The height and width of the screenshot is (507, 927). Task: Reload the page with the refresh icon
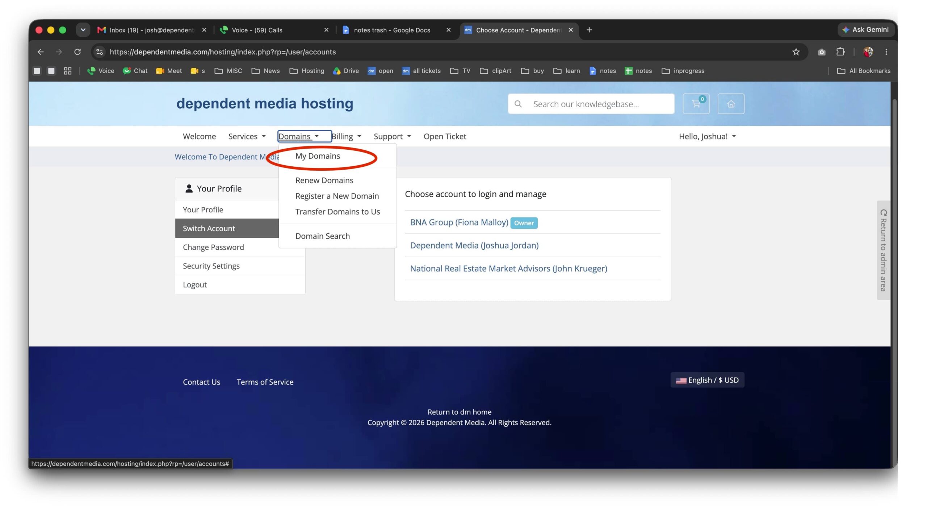77,52
